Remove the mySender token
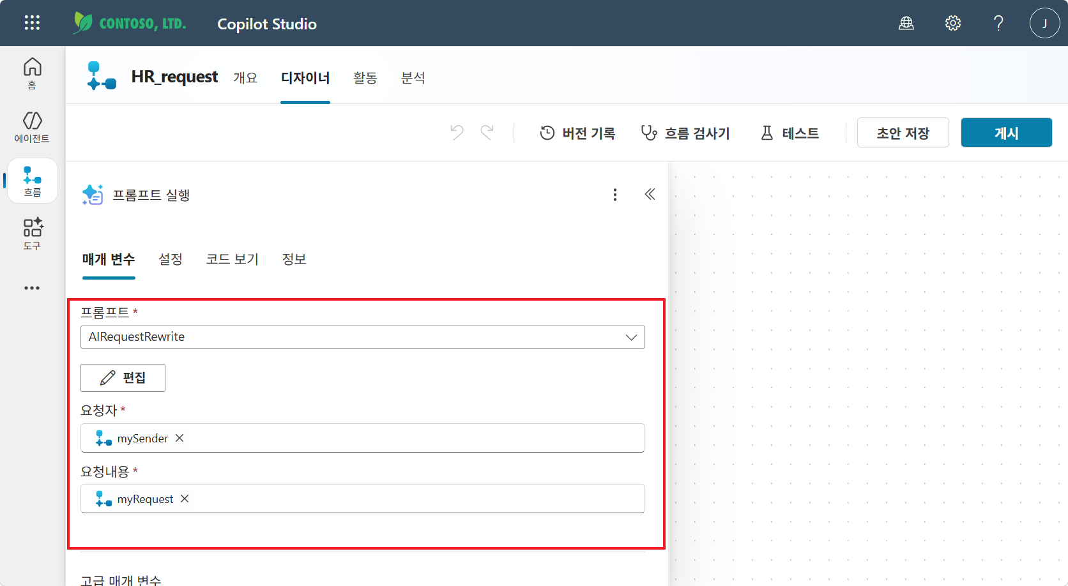The height and width of the screenshot is (586, 1068). pos(179,438)
